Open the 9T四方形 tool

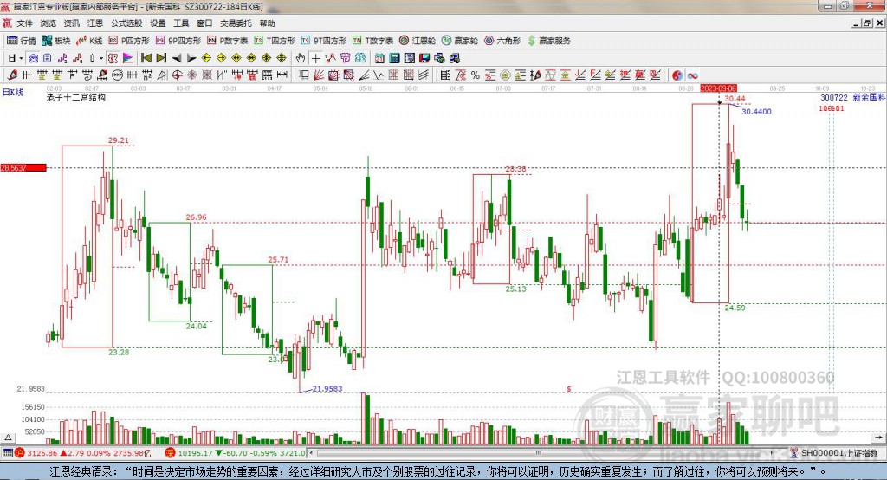click(324, 40)
